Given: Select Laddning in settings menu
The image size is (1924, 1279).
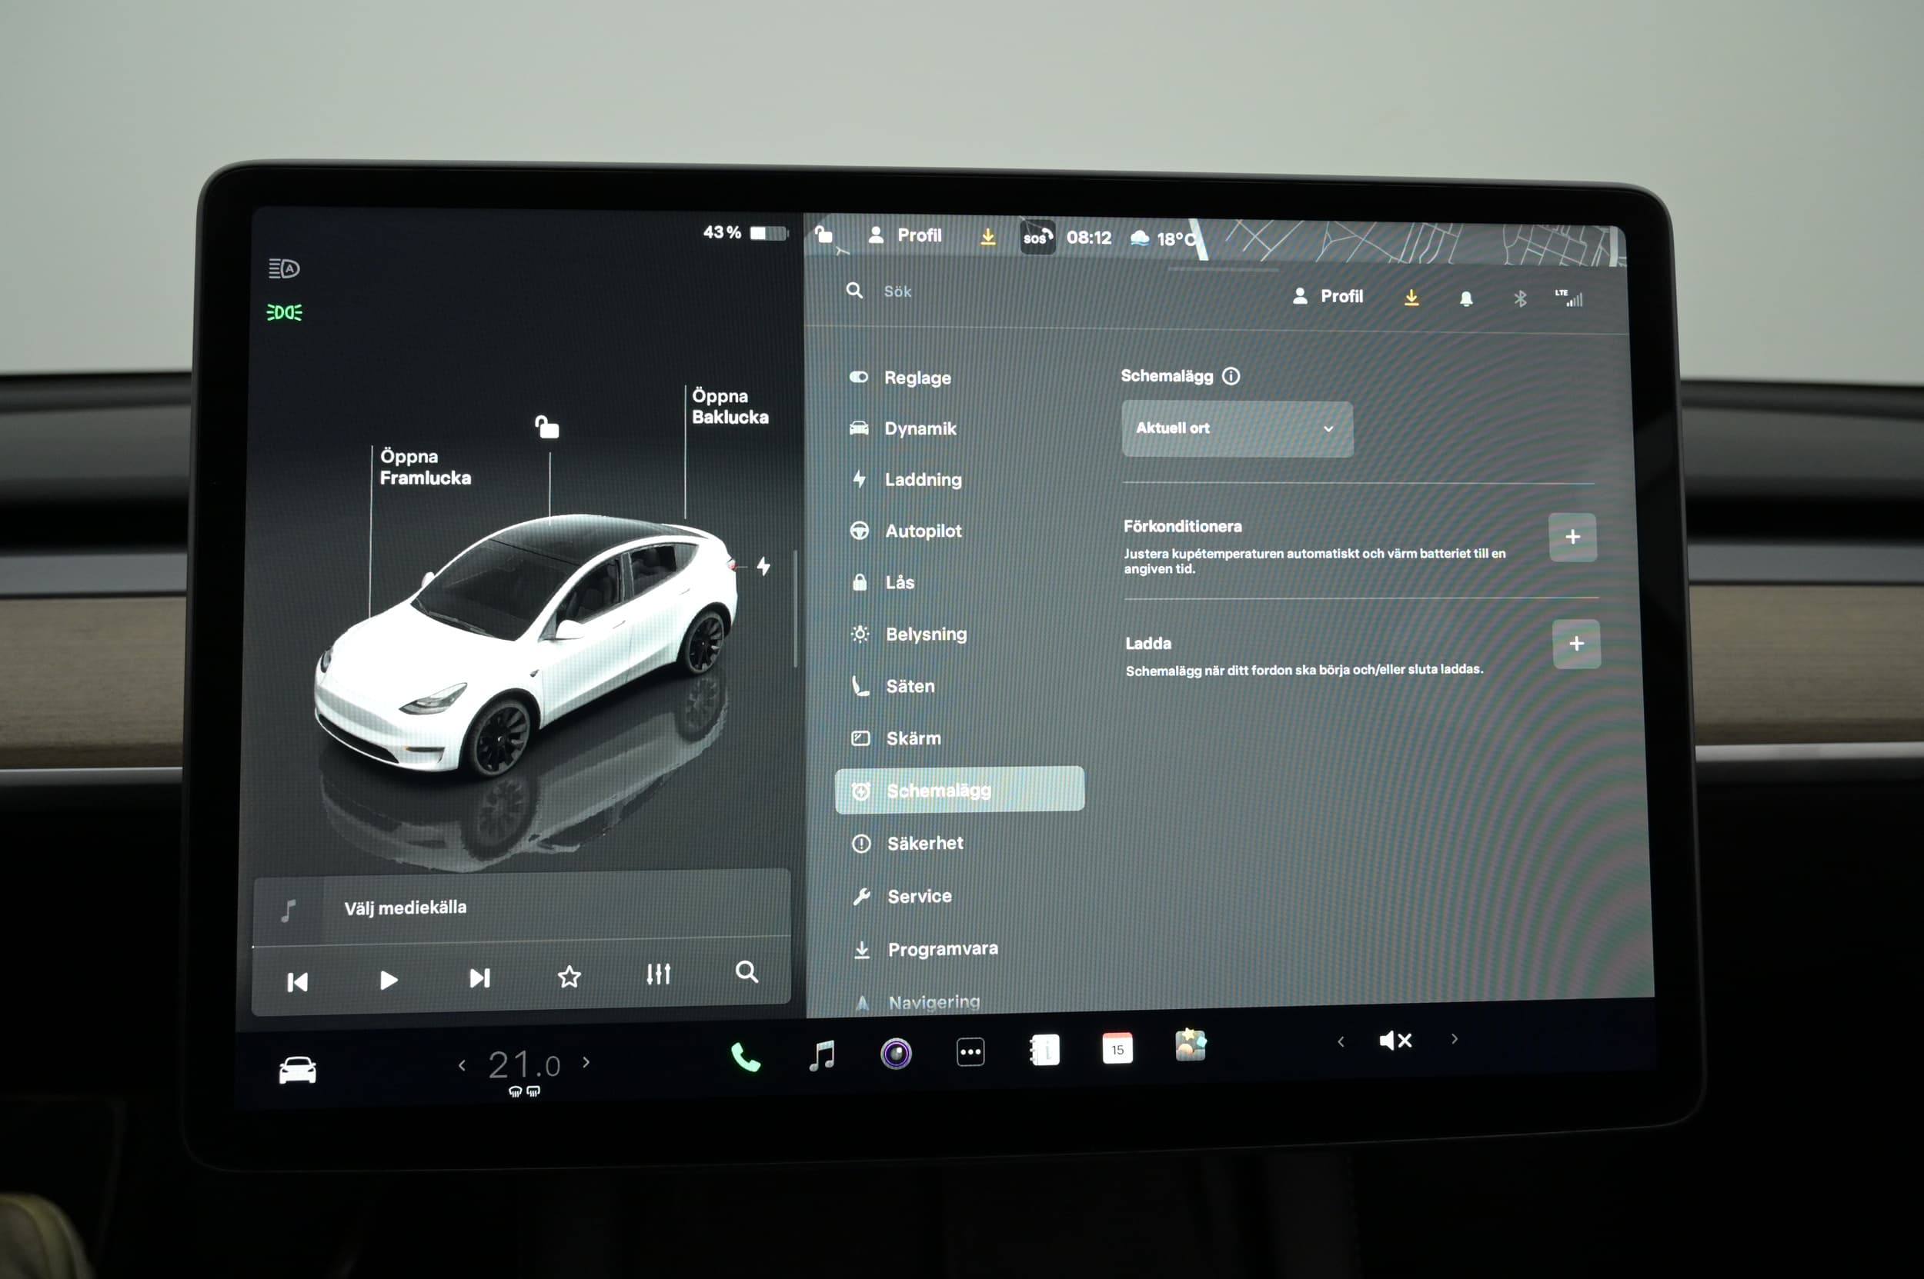Looking at the screenshot, I should pos(923,480).
